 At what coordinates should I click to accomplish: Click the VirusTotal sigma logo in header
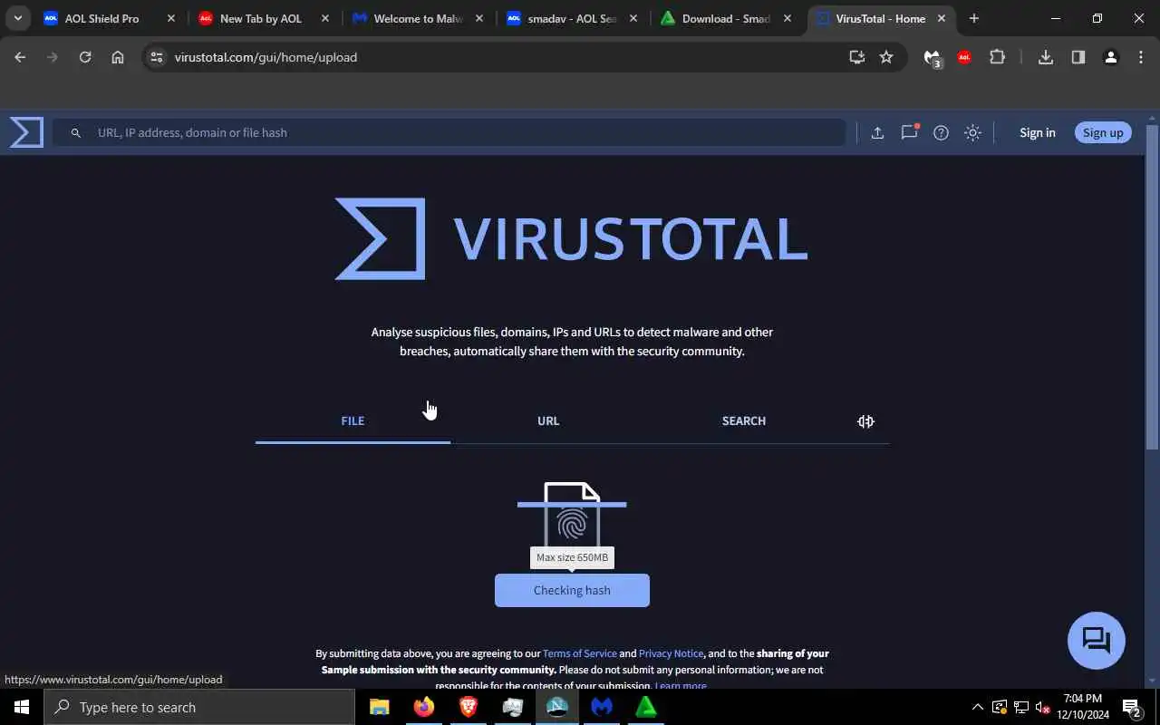coord(26,132)
